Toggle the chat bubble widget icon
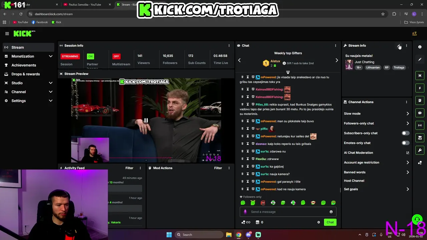The height and width of the screenshot is (240, 427). (420, 113)
